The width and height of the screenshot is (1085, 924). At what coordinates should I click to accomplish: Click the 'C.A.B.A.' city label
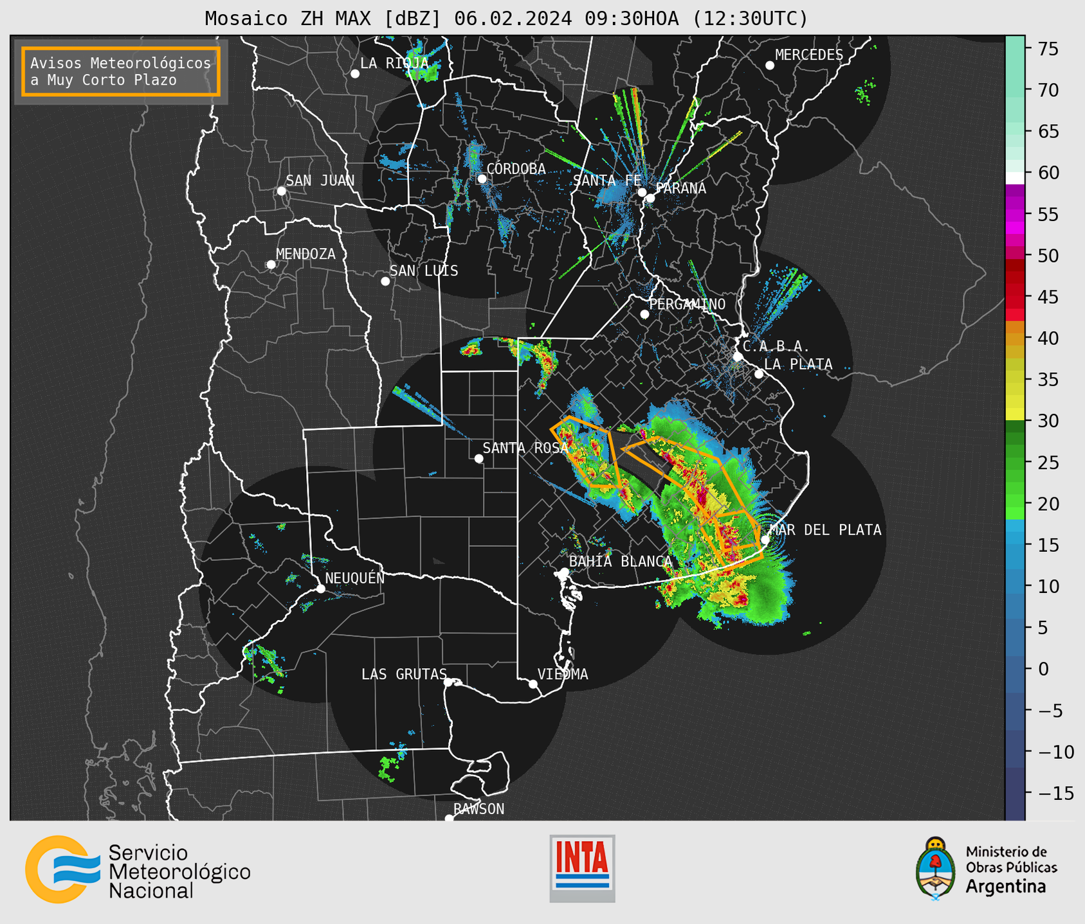[776, 346]
